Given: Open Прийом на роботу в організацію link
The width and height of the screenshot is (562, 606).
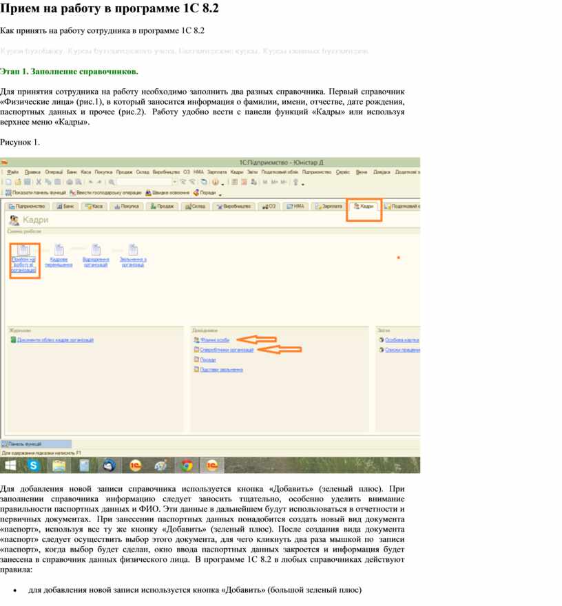Looking at the screenshot, I should [23, 264].
